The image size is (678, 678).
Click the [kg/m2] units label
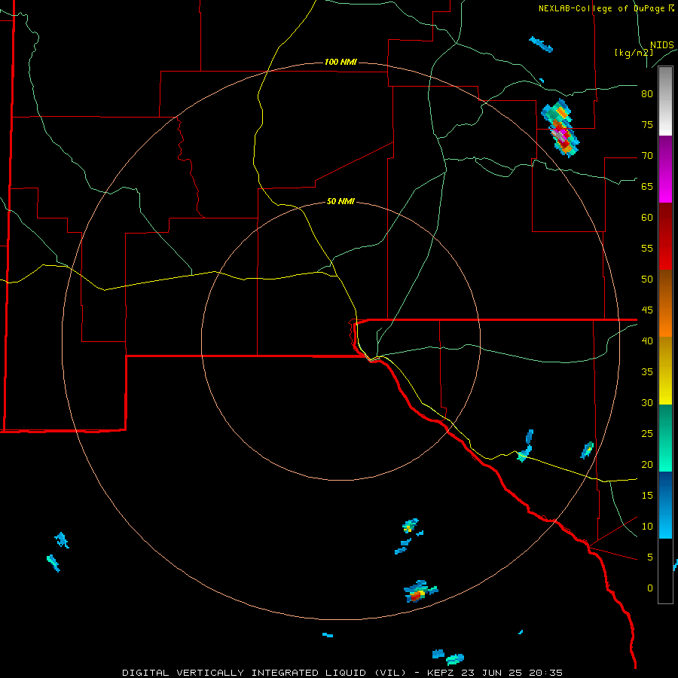tap(634, 53)
